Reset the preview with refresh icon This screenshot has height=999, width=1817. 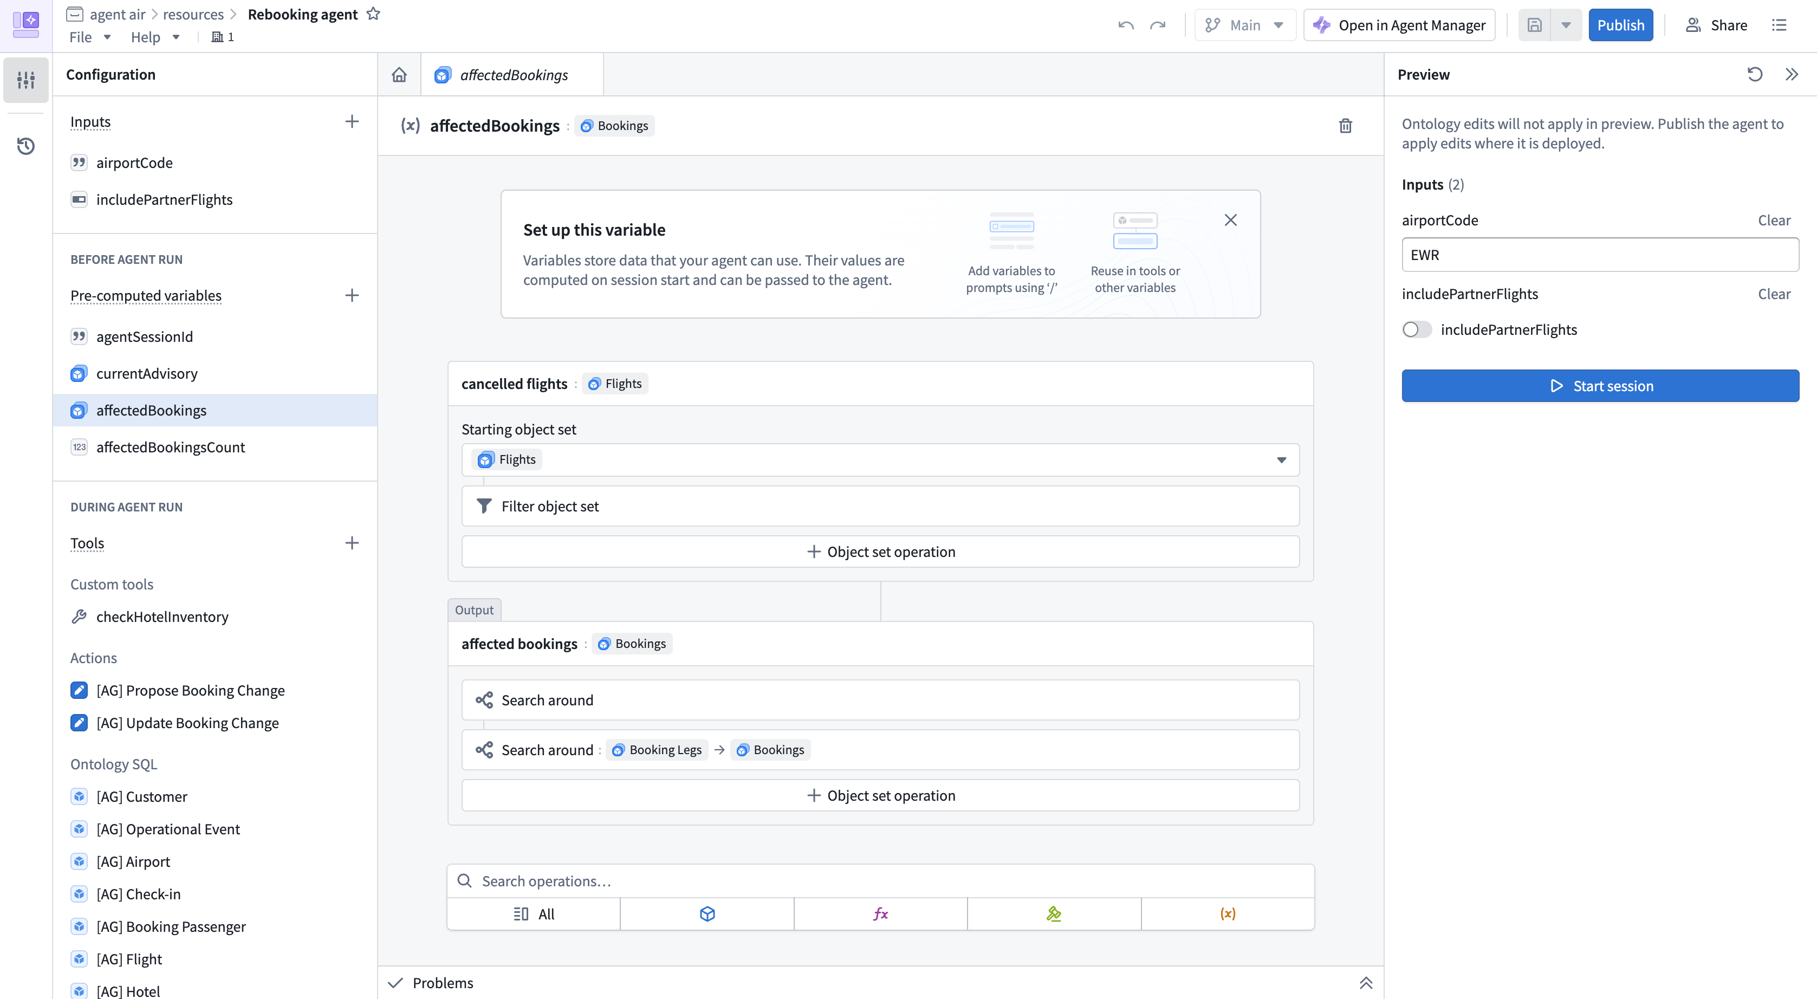click(1755, 75)
